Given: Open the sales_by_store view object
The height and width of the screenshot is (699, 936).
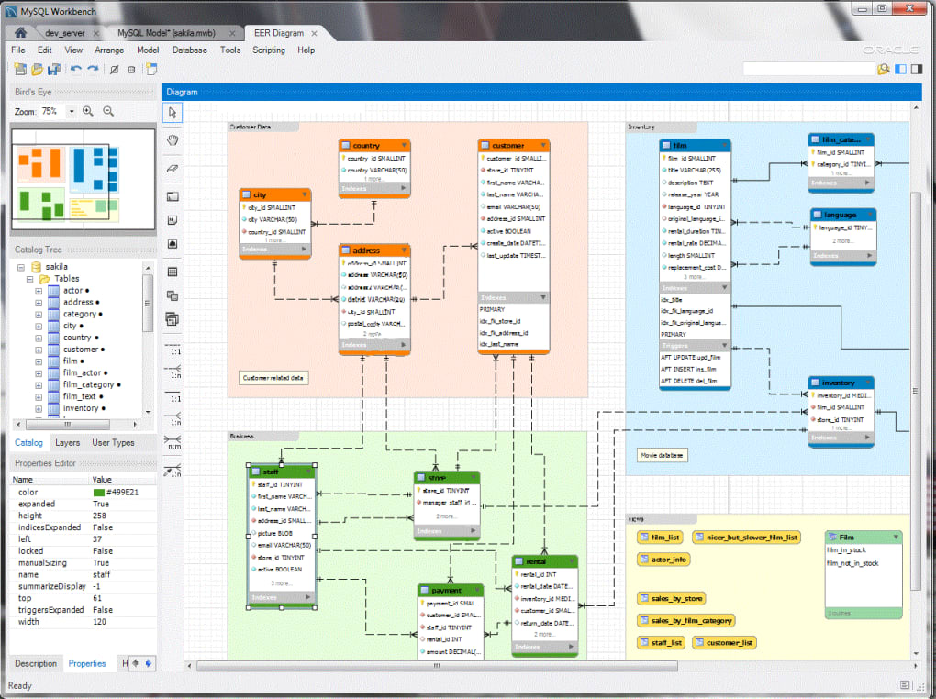Looking at the screenshot, I should click(x=672, y=599).
